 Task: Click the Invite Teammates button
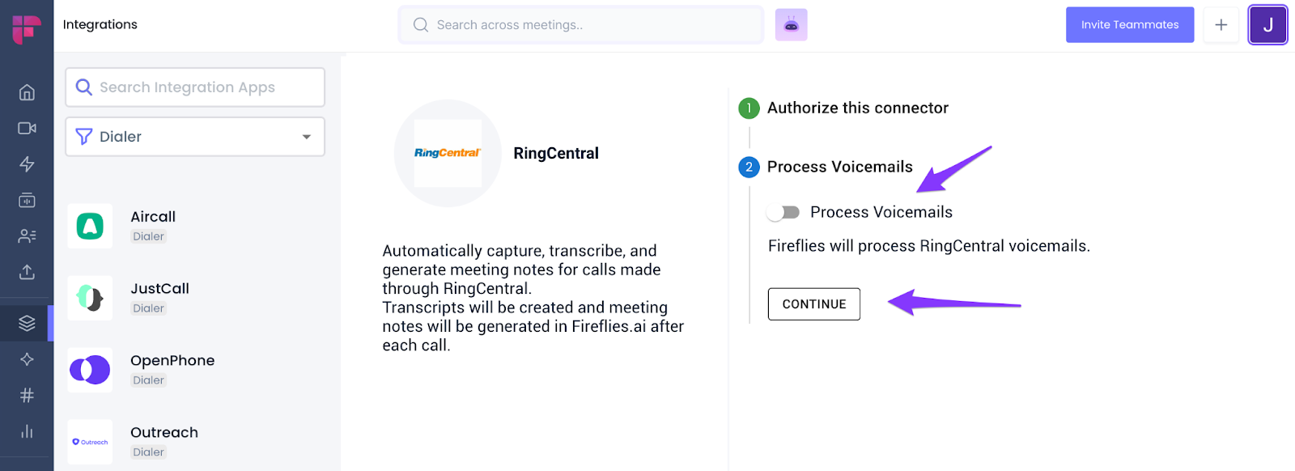coord(1130,24)
